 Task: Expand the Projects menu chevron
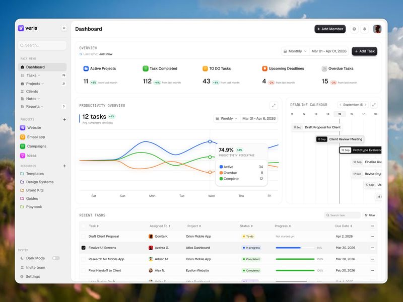click(43, 84)
